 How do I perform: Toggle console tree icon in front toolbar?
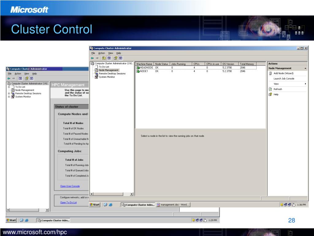[109, 58]
